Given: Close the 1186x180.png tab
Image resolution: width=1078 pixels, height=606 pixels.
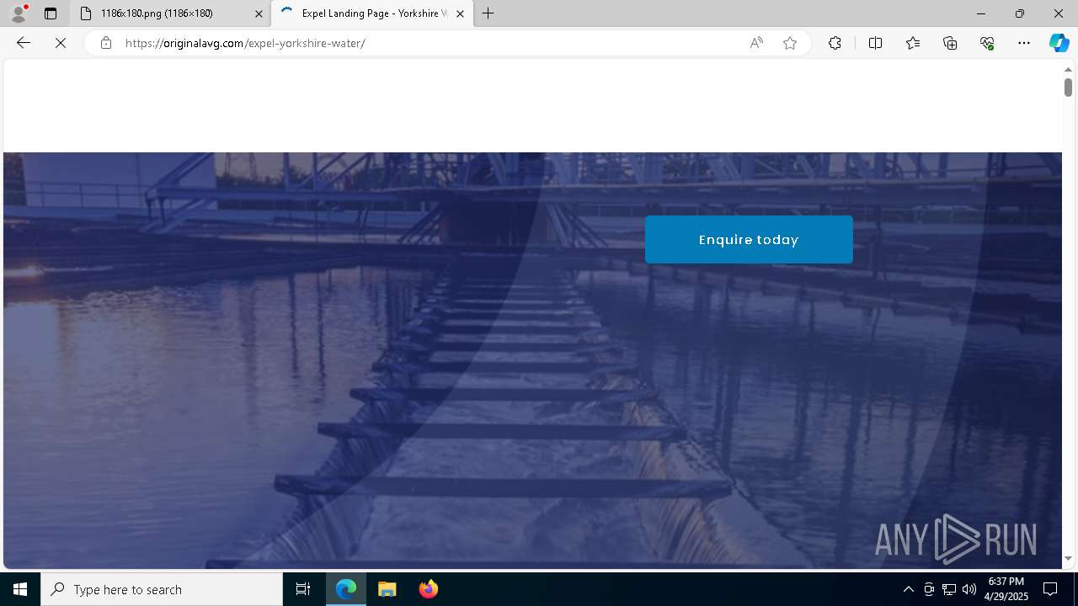Looking at the screenshot, I should coord(259,13).
